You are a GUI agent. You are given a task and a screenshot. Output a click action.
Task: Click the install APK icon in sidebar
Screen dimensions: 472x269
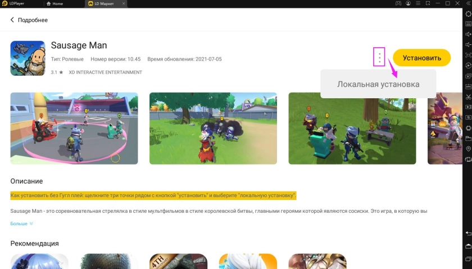coord(468,86)
